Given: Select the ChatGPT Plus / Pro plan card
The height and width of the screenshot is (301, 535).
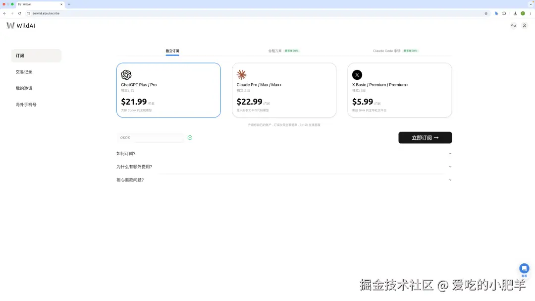Looking at the screenshot, I should (x=168, y=90).
